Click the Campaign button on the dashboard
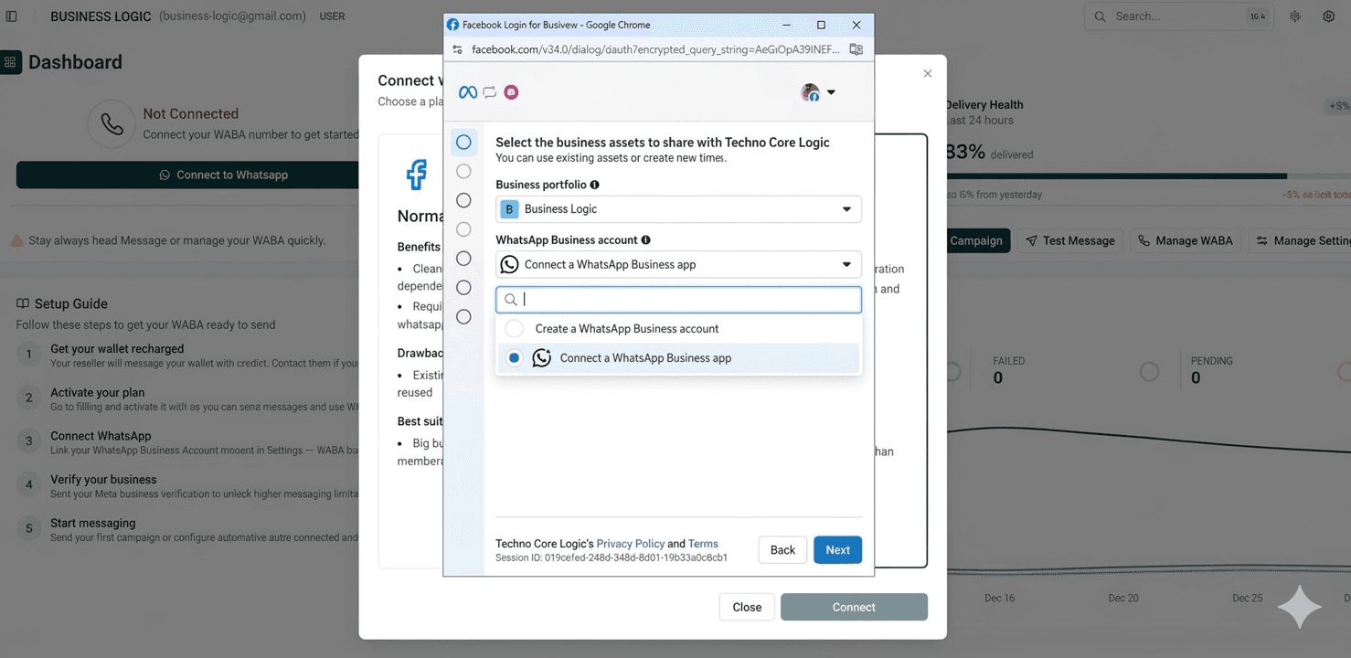The image size is (1351, 658). click(x=976, y=240)
